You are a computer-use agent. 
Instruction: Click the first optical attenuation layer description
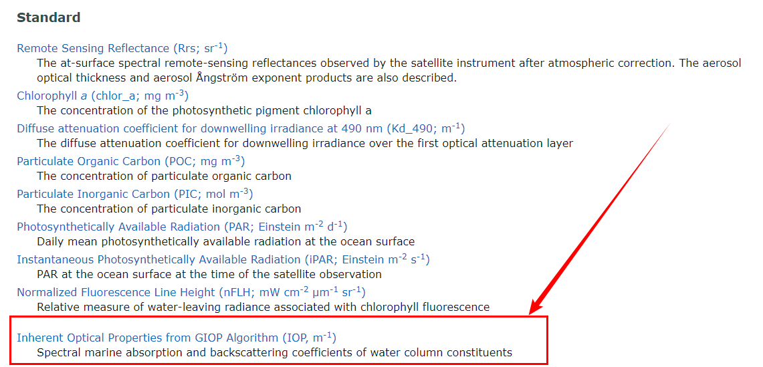click(x=305, y=143)
